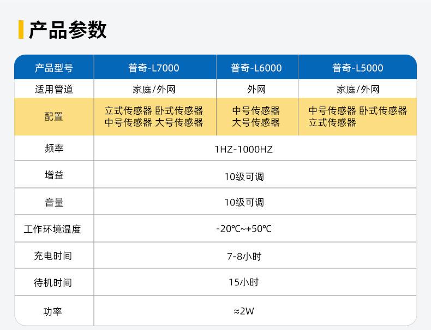Click the -20℃~+50℃ temperature value

click(x=243, y=228)
